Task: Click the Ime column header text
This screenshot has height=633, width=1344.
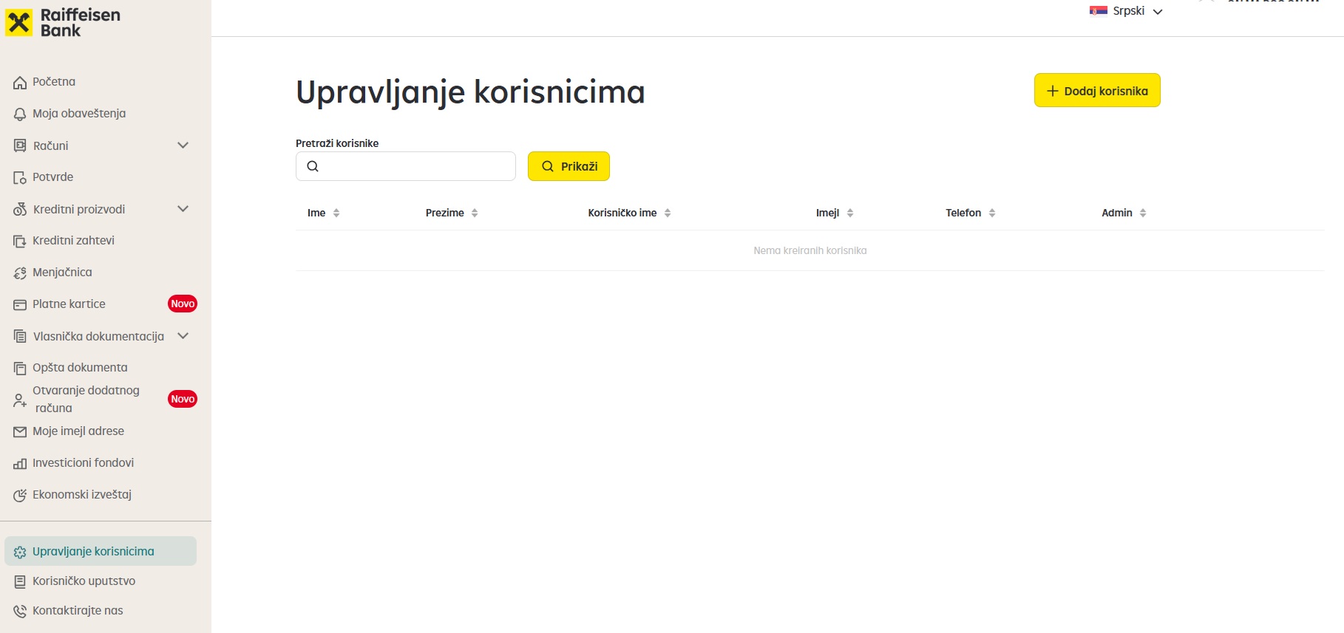Action: [x=316, y=213]
